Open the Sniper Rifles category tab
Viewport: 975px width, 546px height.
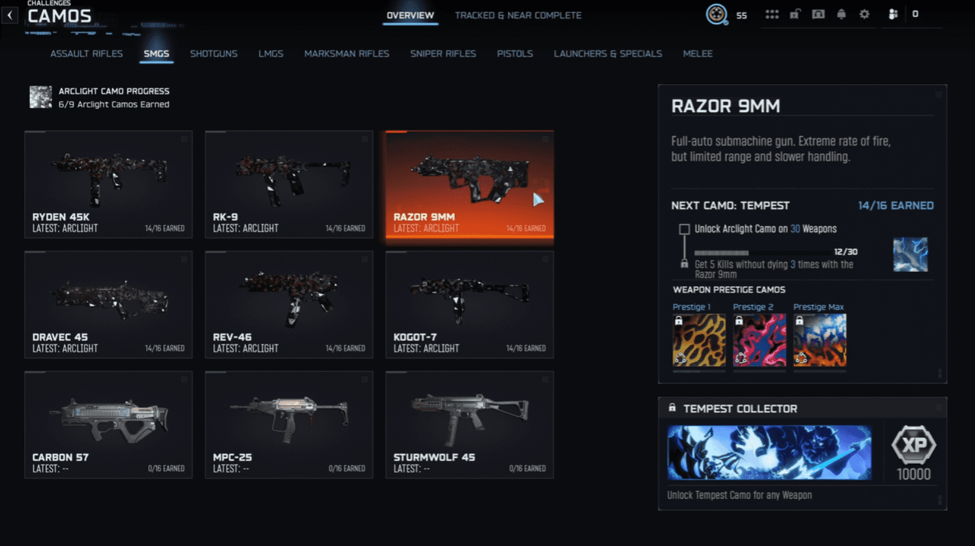pos(443,54)
